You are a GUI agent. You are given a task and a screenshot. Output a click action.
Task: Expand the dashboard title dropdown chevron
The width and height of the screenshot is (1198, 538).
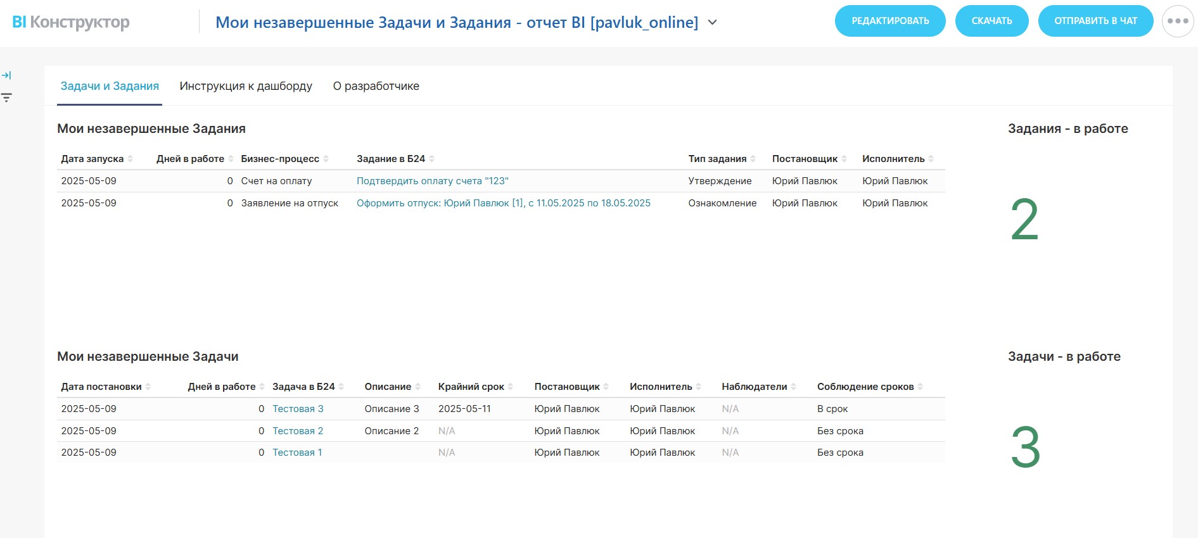tap(713, 23)
